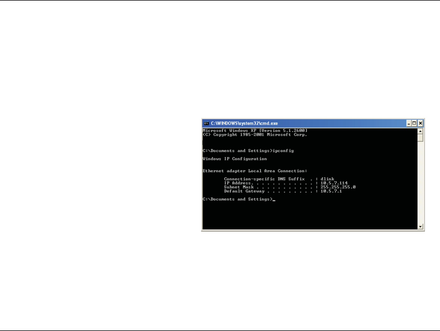
Task: Click the Copyright 1985-2001 Microsoft Corp. line
Action: (x=255, y=135)
